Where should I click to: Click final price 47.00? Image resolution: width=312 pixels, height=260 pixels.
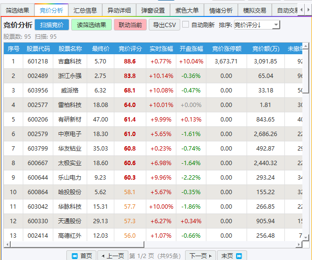pyautogui.click(x=100, y=120)
